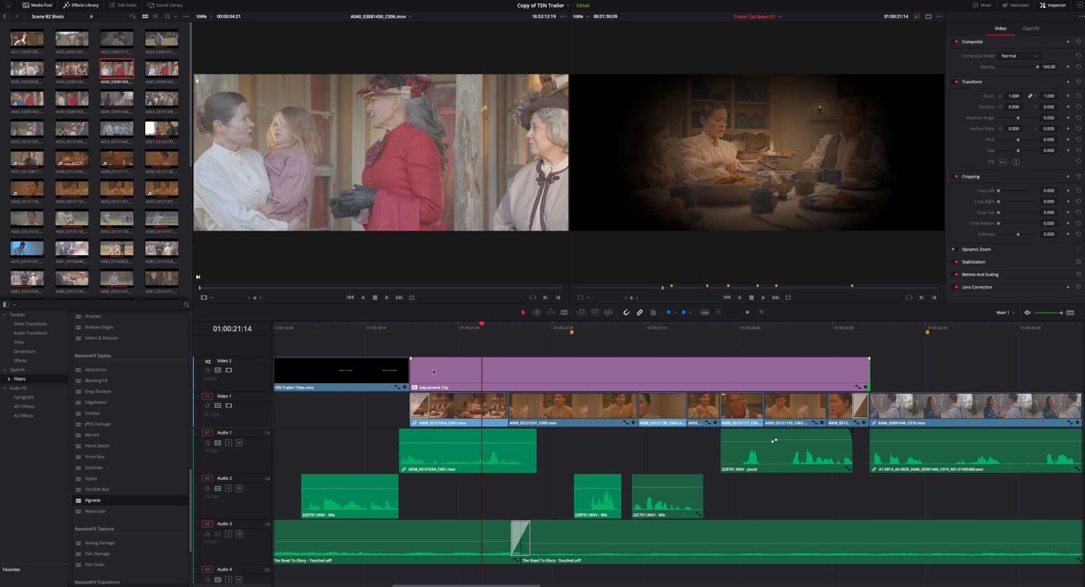Click the Overwrite Clip edit icon
The image size is (1085, 587).
pos(595,312)
